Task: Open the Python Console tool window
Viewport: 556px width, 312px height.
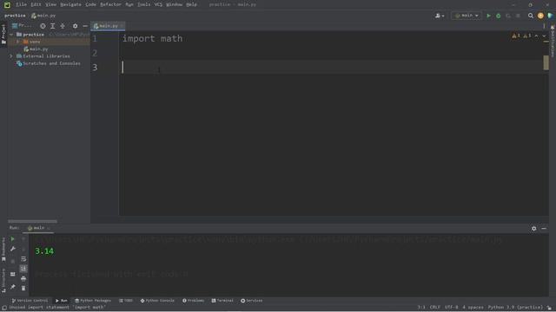Action: pos(157,301)
